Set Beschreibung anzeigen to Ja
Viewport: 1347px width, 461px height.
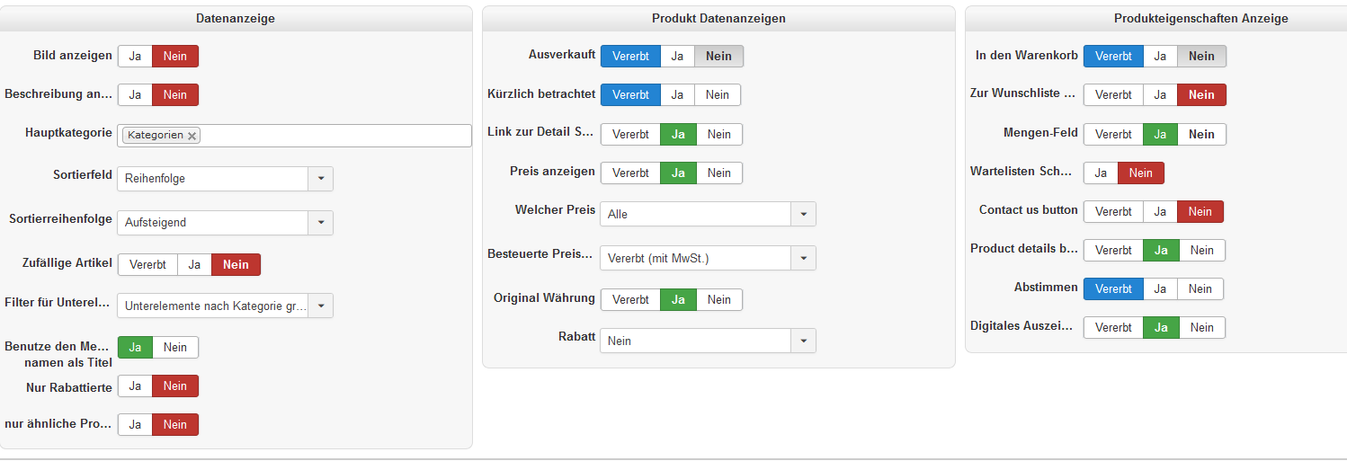[x=135, y=95]
